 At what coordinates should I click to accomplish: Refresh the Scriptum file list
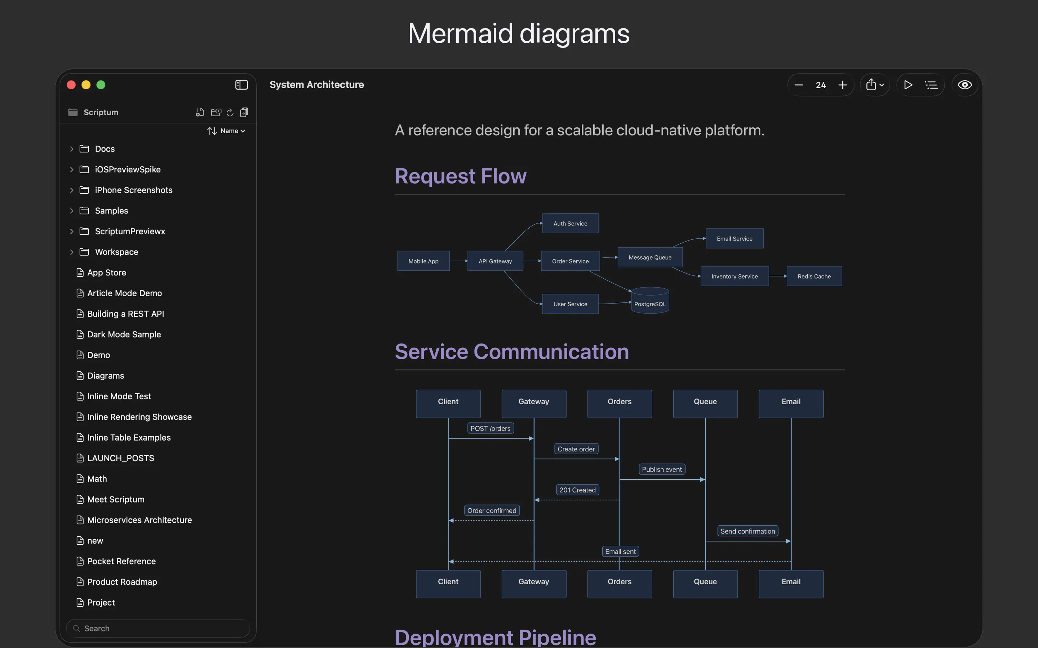click(230, 112)
